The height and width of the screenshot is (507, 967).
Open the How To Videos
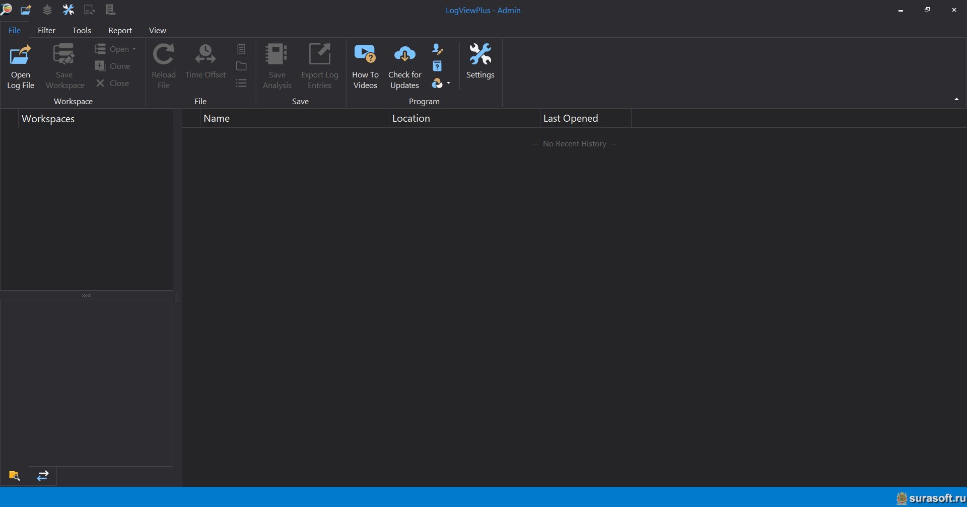click(x=365, y=66)
